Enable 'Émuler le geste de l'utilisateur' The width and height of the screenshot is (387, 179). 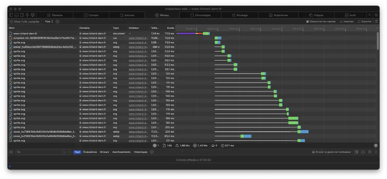(313, 152)
